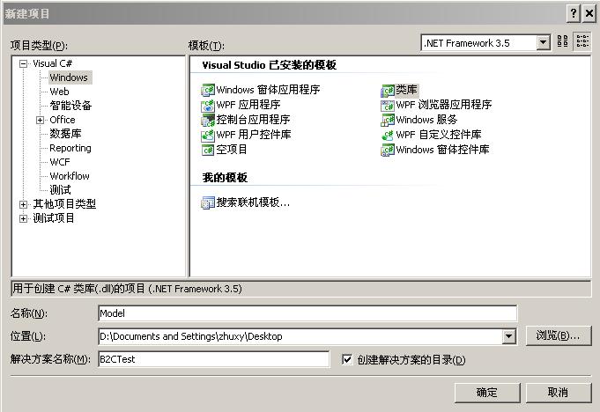Click the help question mark button
Viewport: 600px width, 412px height.
pyautogui.click(x=574, y=14)
